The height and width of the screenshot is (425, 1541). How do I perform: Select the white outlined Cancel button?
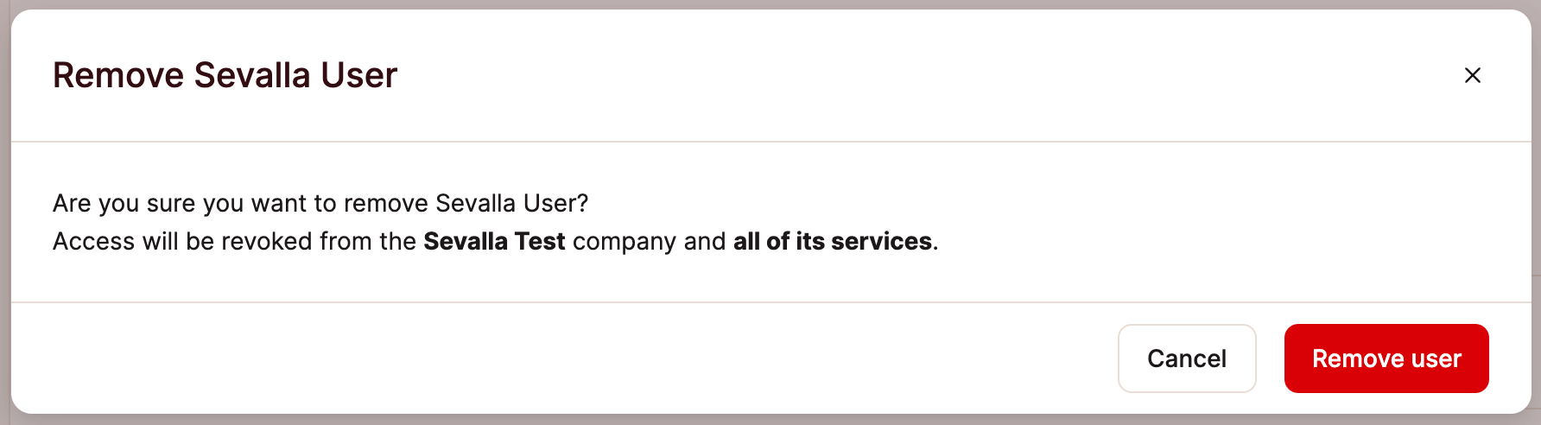pyautogui.click(x=1186, y=358)
